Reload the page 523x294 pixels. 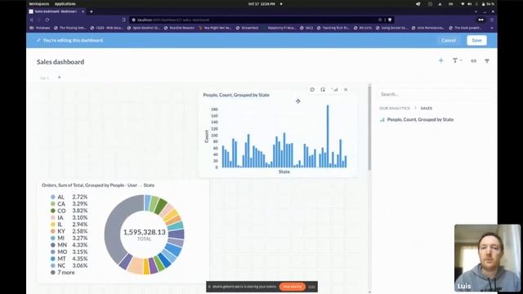pyautogui.click(x=47, y=20)
